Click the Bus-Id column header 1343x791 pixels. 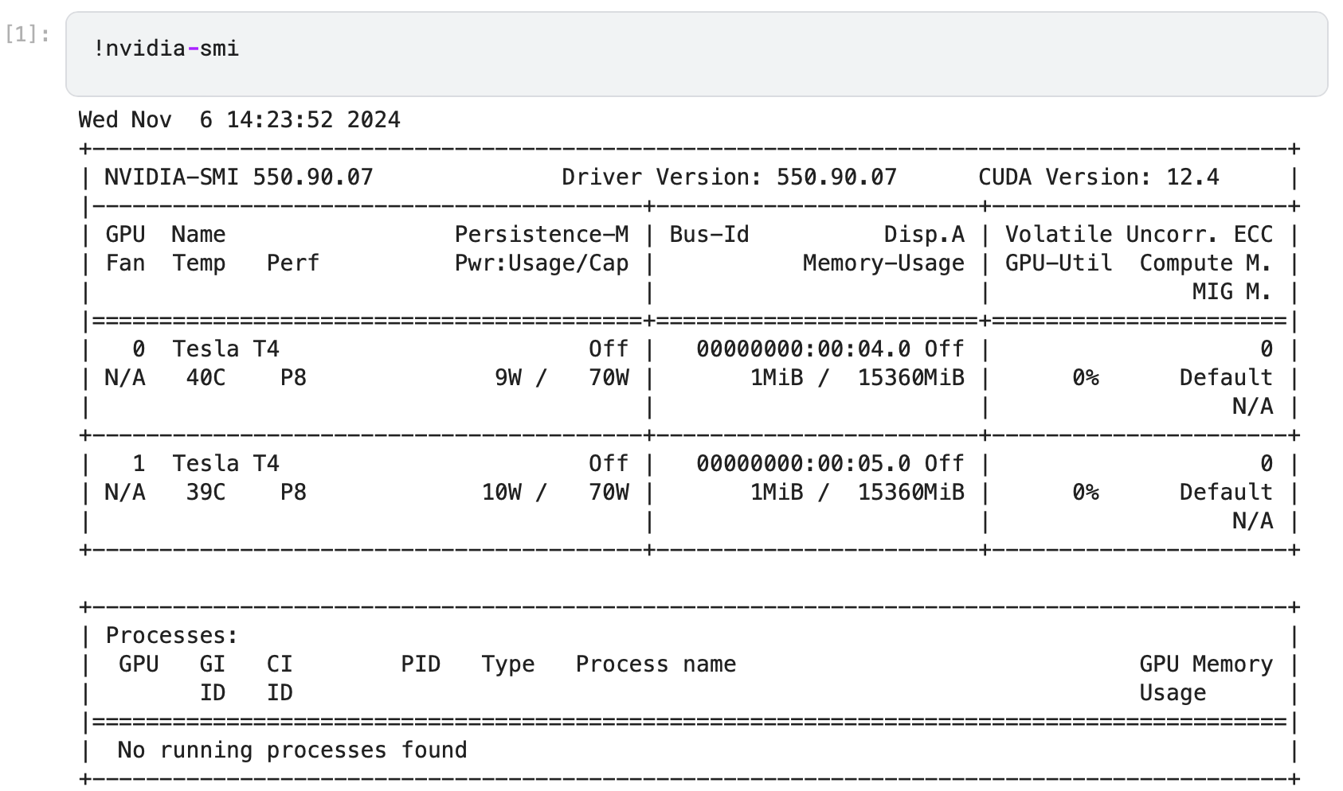pos(709,235)
